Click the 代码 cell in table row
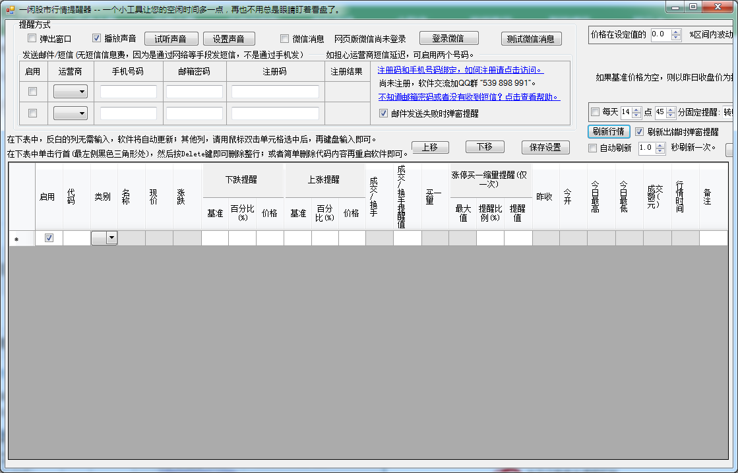 click(77, 238)
